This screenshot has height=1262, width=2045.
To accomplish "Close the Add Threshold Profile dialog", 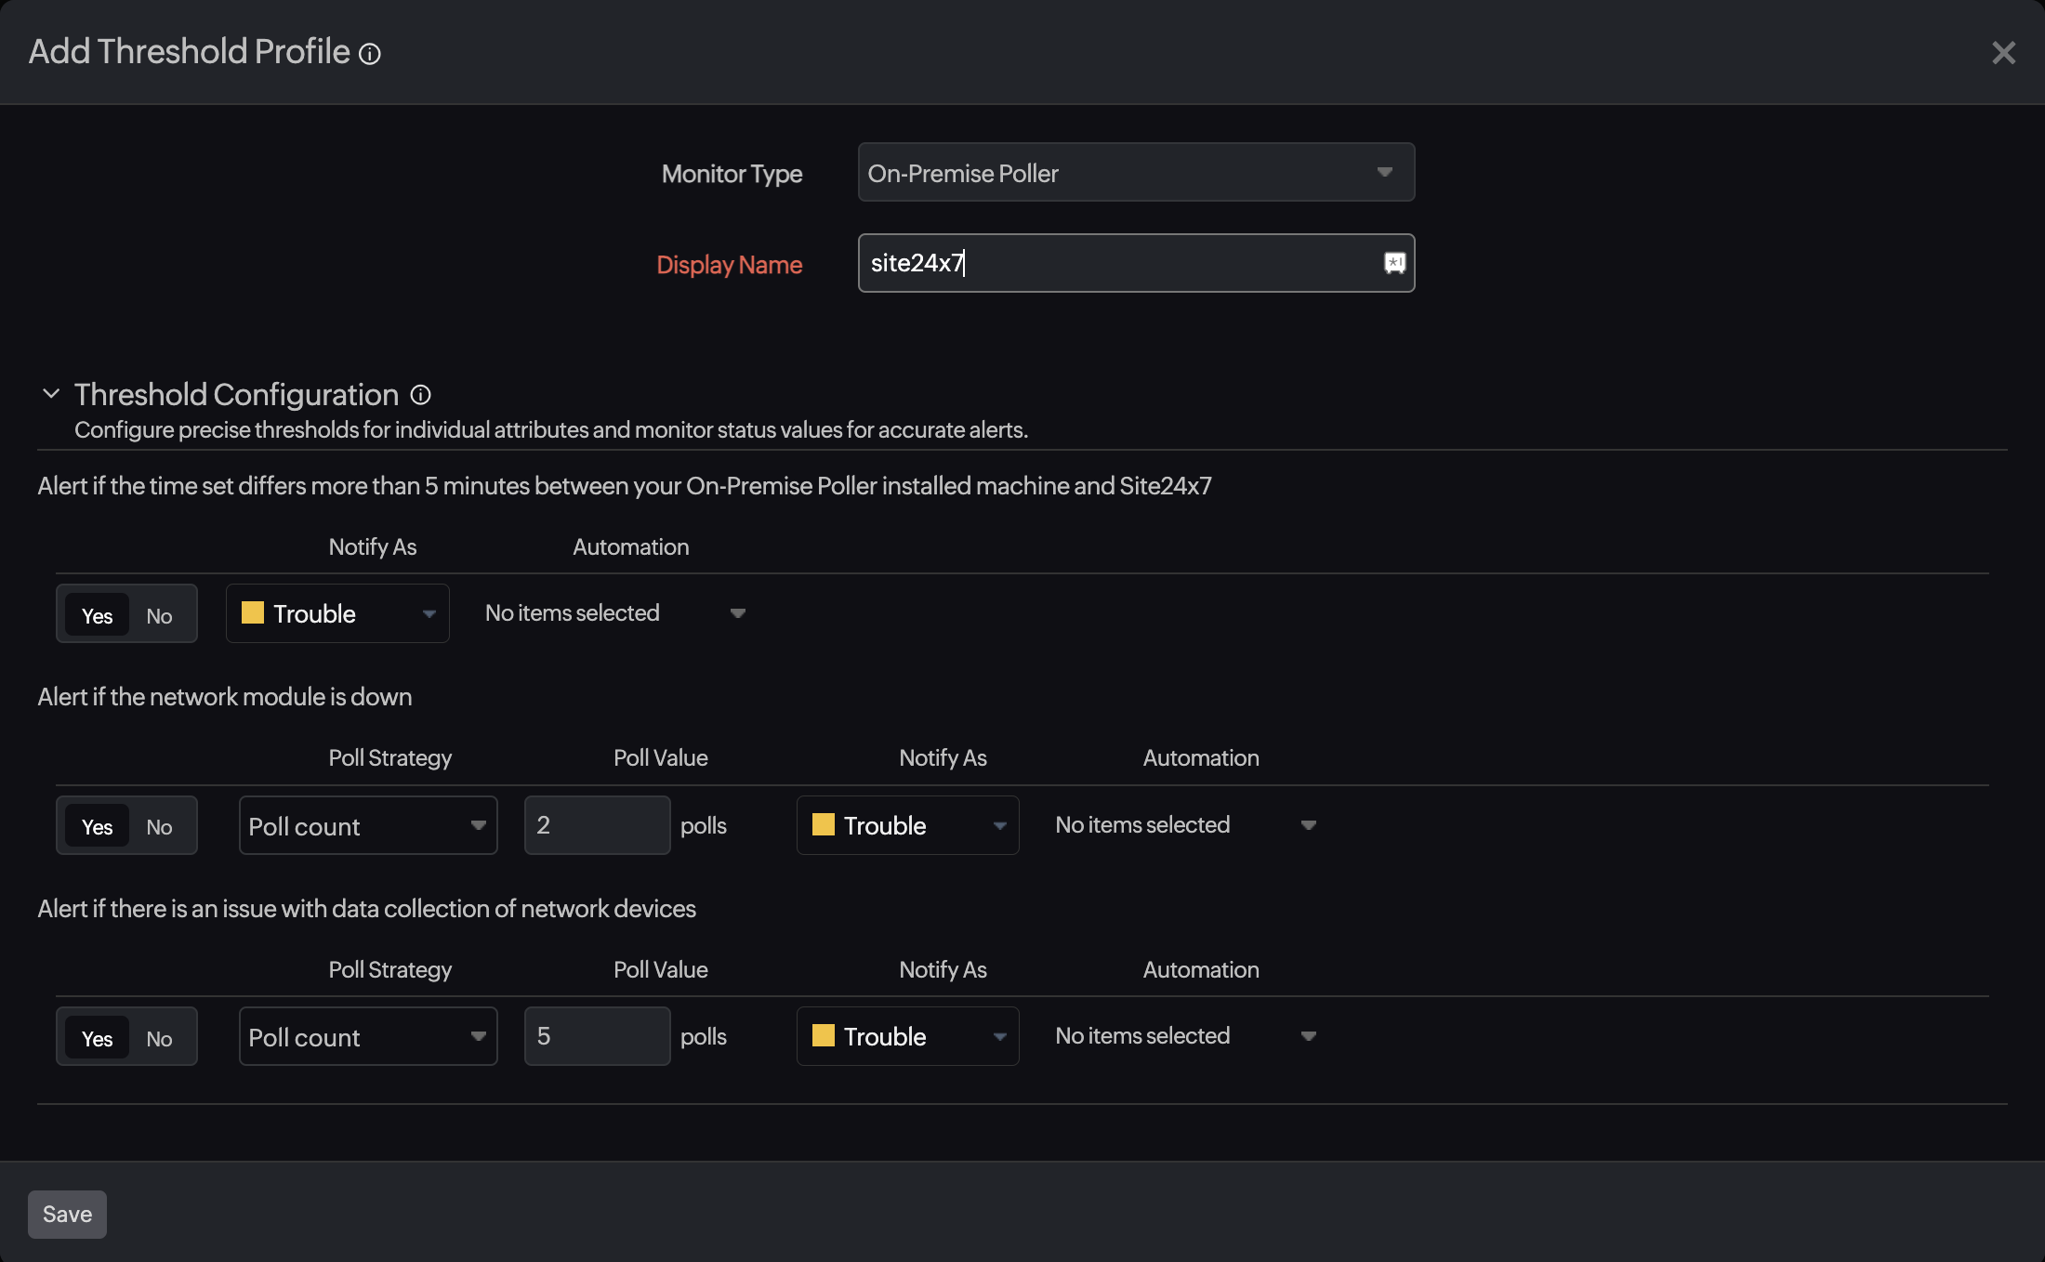I will click(2004, 52).
